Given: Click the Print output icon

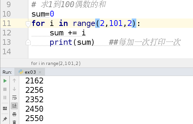Looking at the screenshot, I should click(x=14, y=114).
